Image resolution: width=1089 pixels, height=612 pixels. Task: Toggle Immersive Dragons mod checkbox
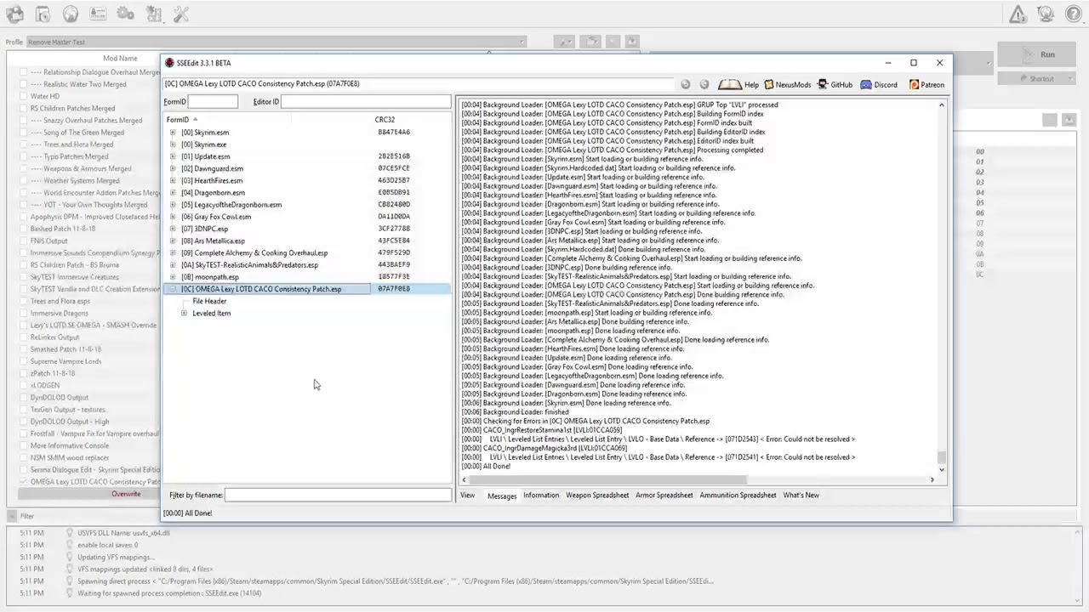click(x=24, y=313)
